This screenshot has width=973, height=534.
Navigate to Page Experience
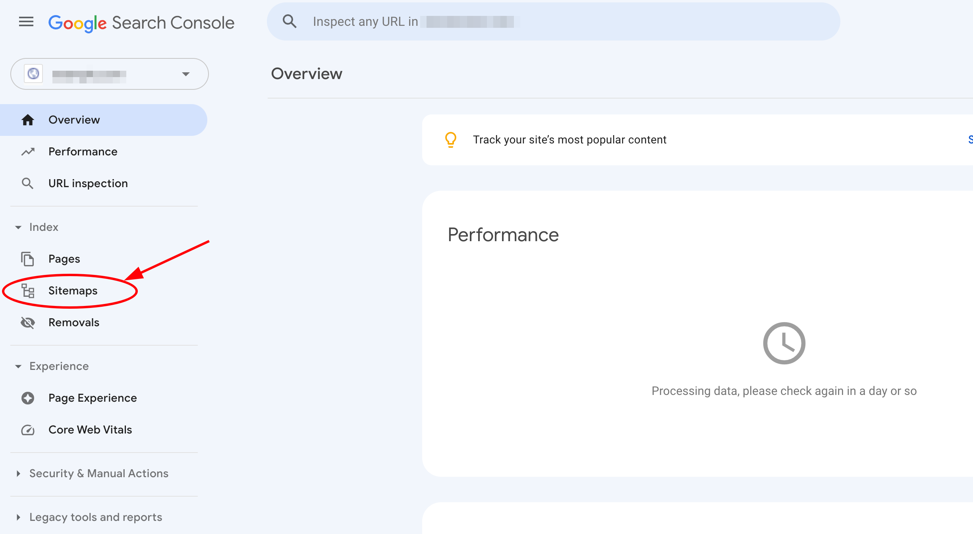pyautogui.click(x=92, y=398)
